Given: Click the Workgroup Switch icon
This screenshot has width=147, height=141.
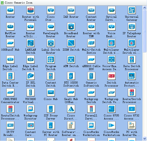Looking at the screenshot, I should tap(91, 92).
